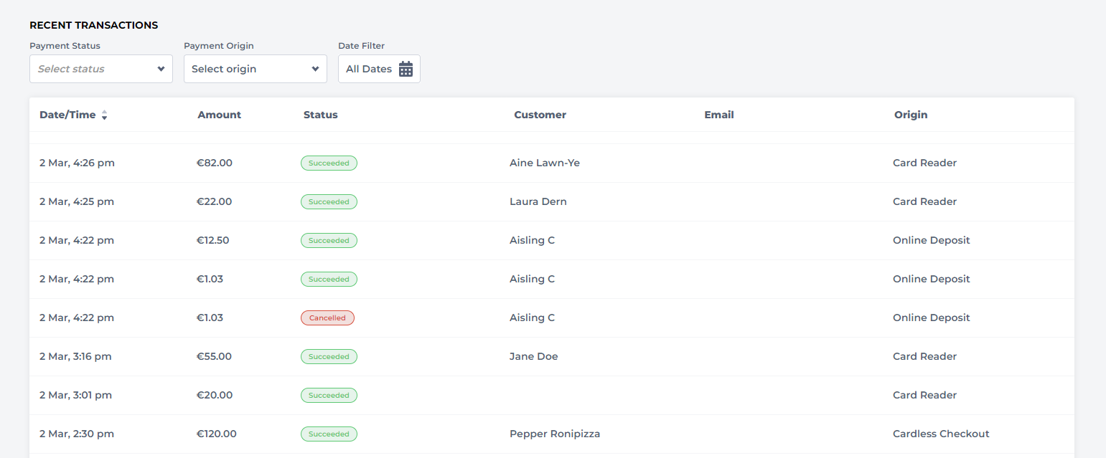Image resolution: width=1106 pixels, height=458 pixels.
Task: Click Card Reader in the €20.00 row
Action: pos(924,395)
